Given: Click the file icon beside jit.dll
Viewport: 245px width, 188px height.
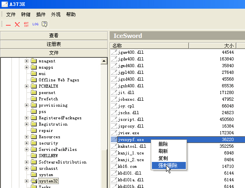Looking at the screenshot, I should point(114,92).
